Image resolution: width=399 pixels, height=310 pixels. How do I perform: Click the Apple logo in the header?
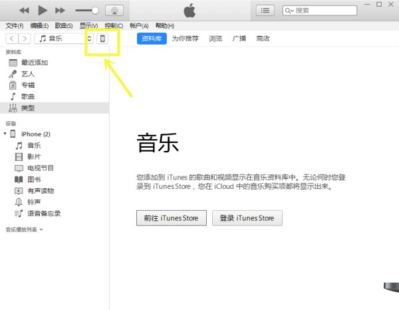click(x=190, y=11)
